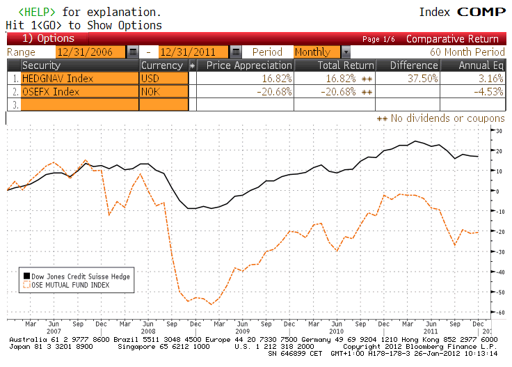The height and width of the screenshot is (367, 512).
Task: Edit the end date 12/31/2011 field
Action: pyautogui.click(x=193, y=52)
